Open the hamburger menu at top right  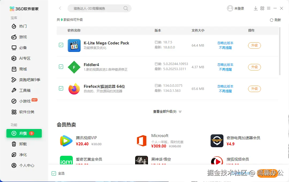(x=268, y=8)
